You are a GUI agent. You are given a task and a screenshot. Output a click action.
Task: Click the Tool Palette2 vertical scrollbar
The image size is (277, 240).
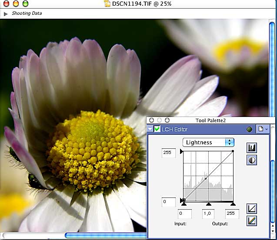point(273,191)
